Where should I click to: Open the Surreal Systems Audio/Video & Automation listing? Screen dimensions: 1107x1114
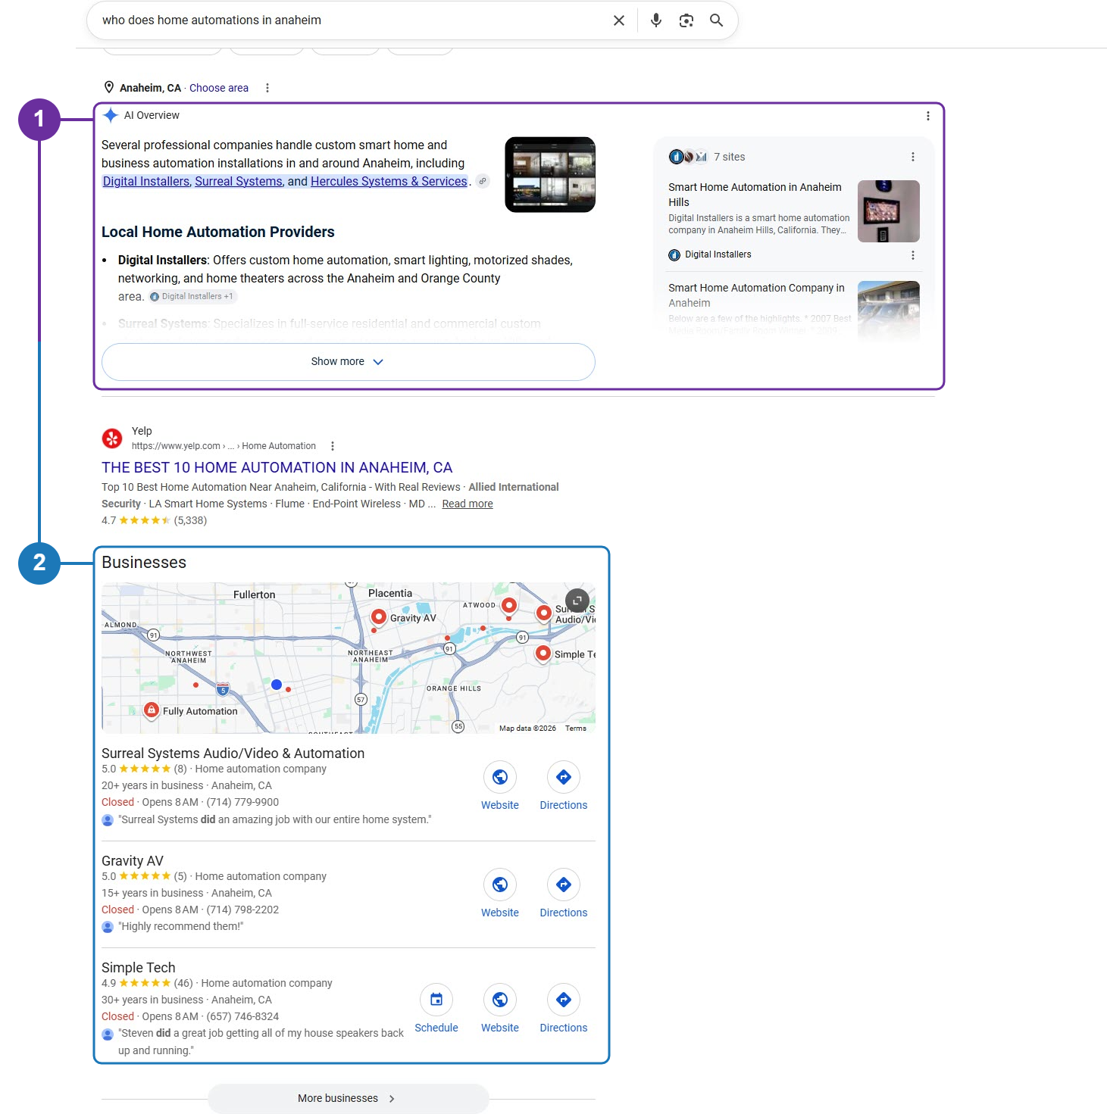click(x=233, y=754)
